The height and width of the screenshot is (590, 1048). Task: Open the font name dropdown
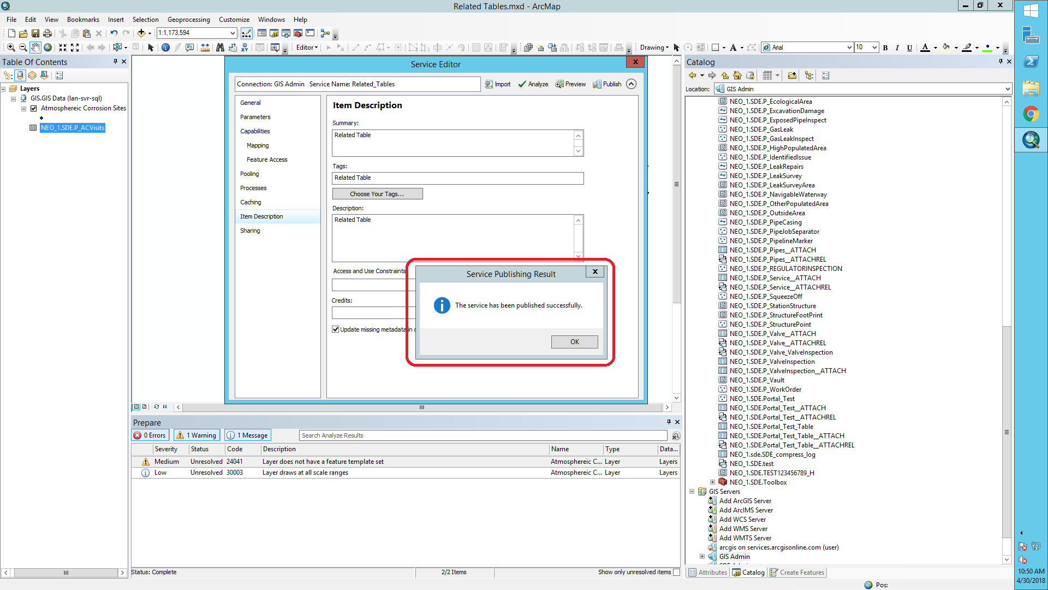[849, 48]
